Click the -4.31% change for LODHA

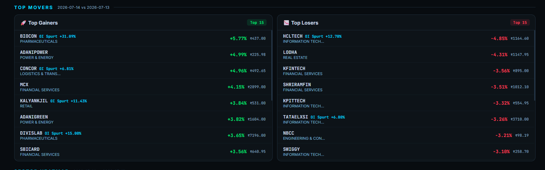pyautogui.click(x=499, y=55)
